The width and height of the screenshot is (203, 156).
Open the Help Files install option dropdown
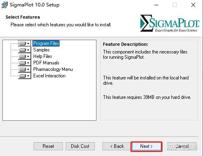click(x=25, y=56)
